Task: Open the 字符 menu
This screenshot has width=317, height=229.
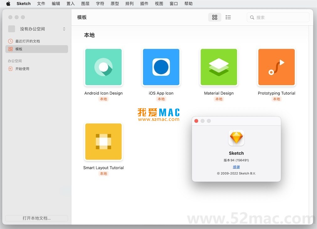Action: 100,4
